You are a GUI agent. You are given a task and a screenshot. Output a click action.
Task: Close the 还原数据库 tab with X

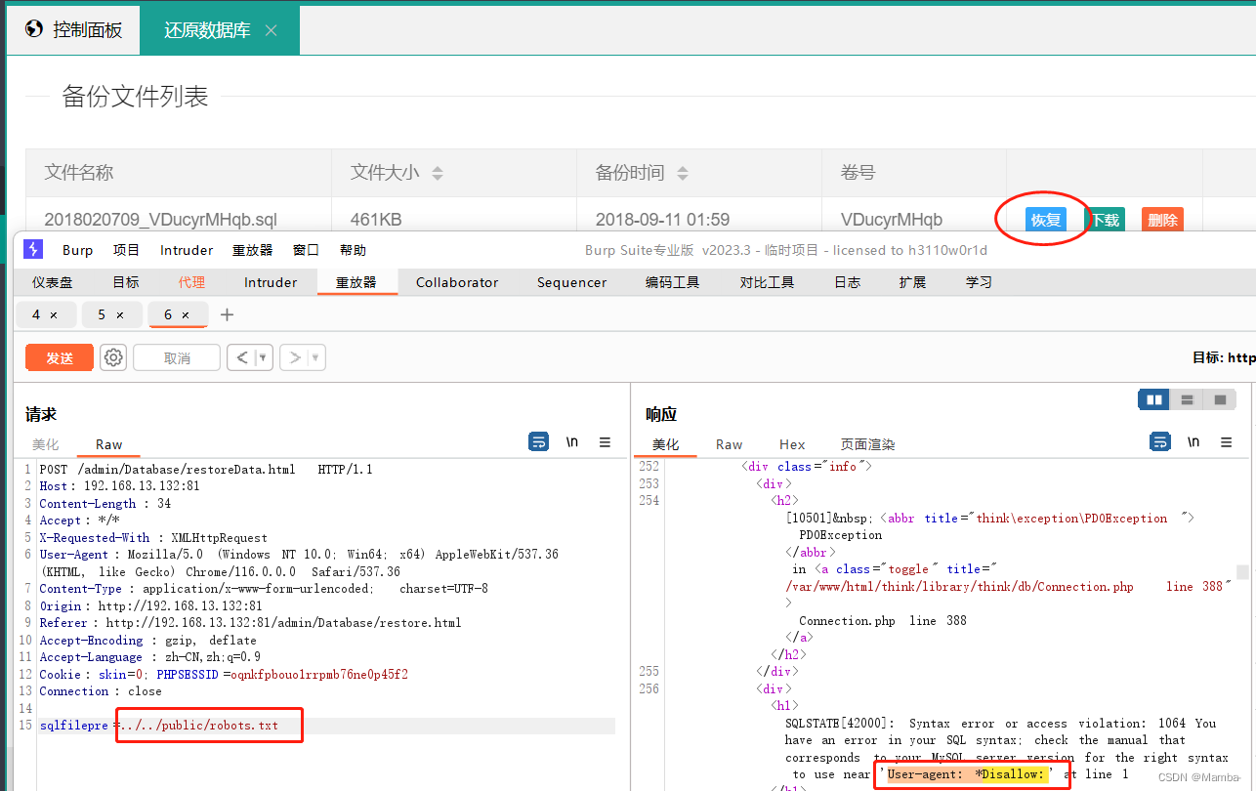pos(272,30)
